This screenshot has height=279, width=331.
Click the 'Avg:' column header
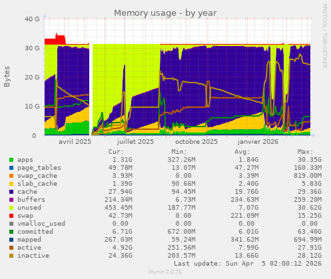point(242,152)
